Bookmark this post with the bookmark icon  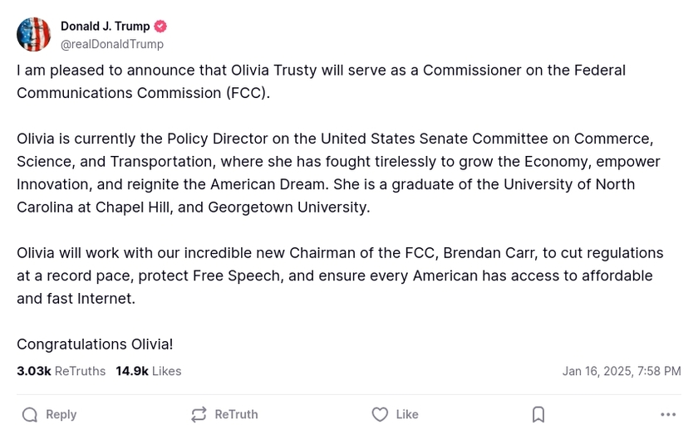(x=538, y=415)
